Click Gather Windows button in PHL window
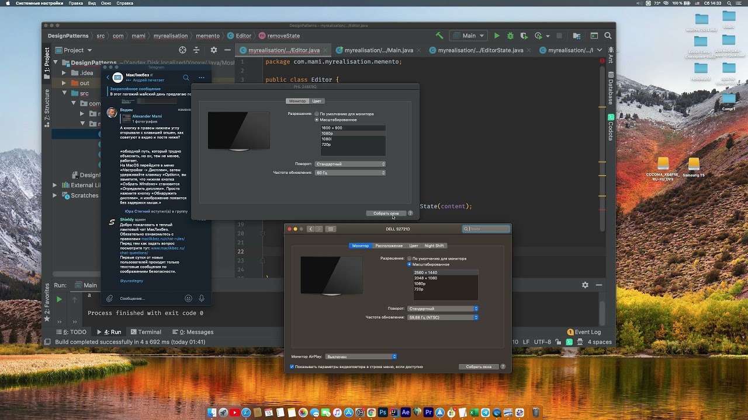 click(386, 213)
